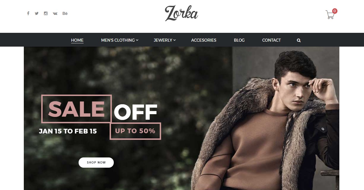Expand the Men's Clothing dropdown arrow
This screenshot has width=364, height=190.
[x=137, y=40]
